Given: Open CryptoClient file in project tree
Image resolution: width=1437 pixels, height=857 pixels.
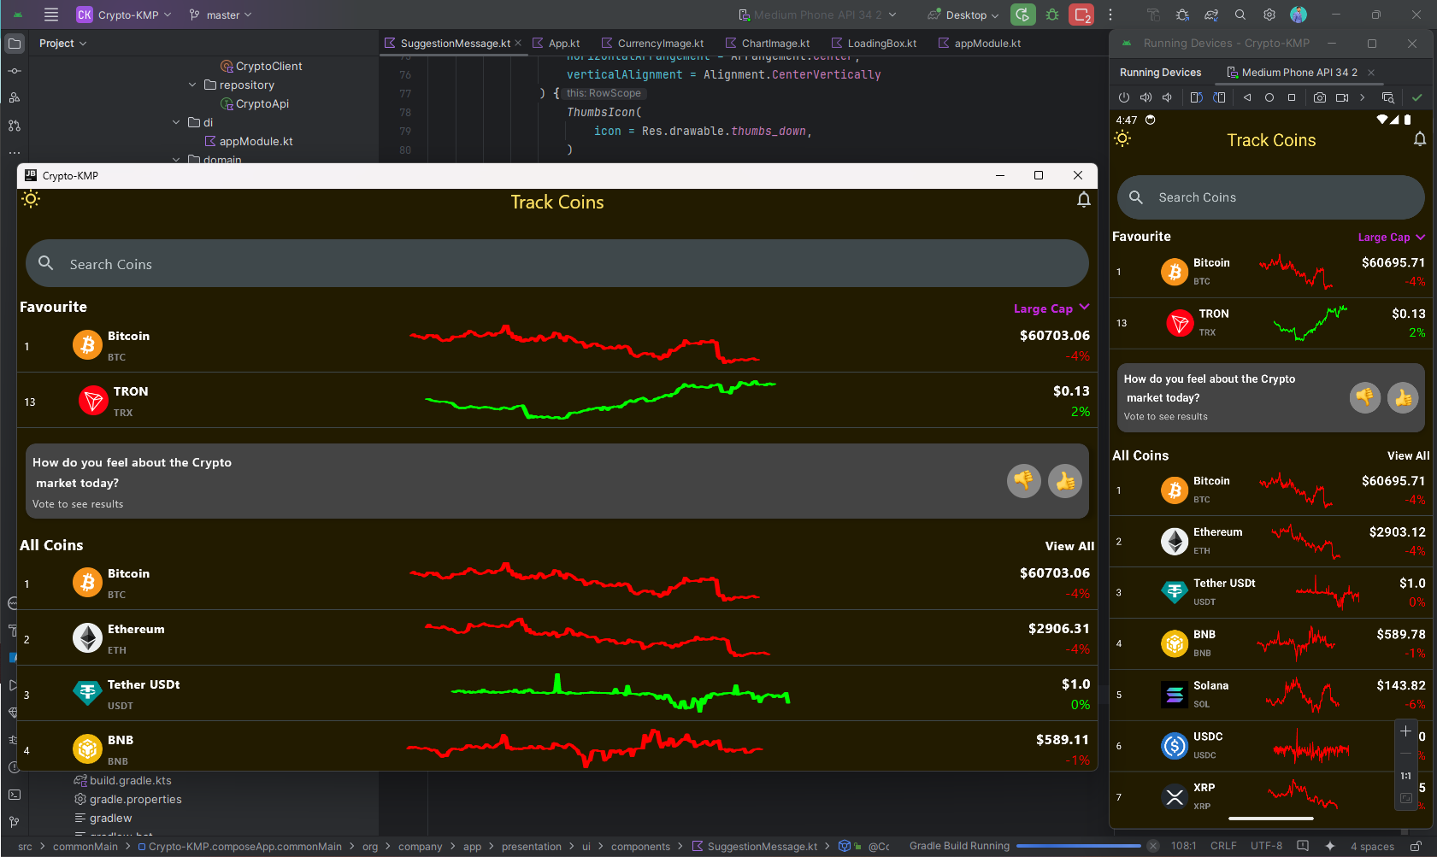Looking at the screenshot, I should click(262, 66).
